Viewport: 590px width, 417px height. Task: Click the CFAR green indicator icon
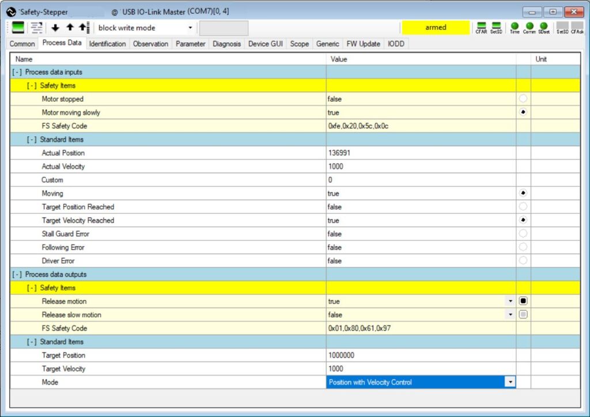click(x=481, y=26)
